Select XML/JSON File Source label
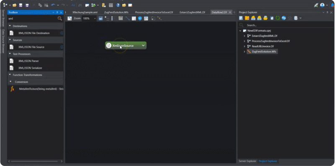This screenshot has width=335, height=166. pyautogui.click(x=31, y=47)
